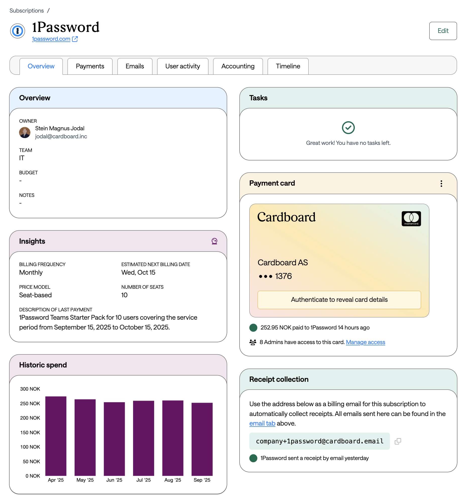Switch to the Overview tab

41,66
